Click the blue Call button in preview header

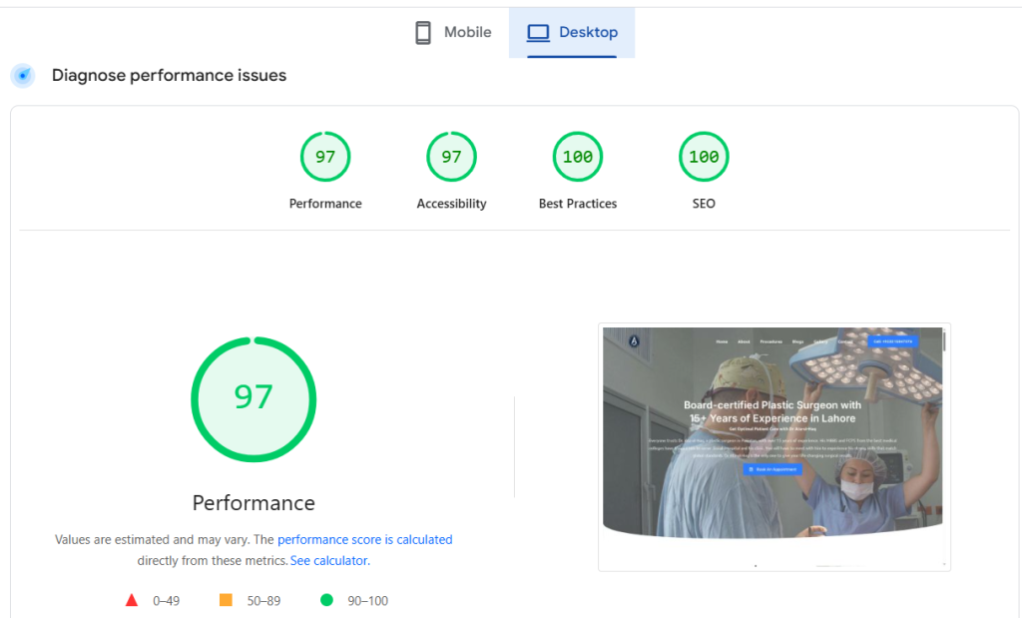[x=892, y=341]
